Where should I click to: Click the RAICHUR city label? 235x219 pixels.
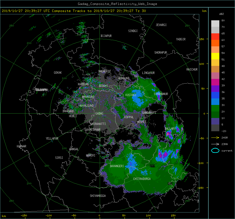(192, 70)
